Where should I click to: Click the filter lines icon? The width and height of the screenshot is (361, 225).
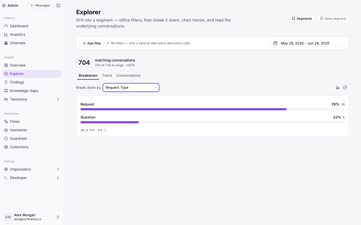click(x=108, y=43)
